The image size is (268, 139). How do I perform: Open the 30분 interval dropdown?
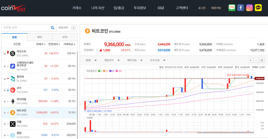[91, 60]
